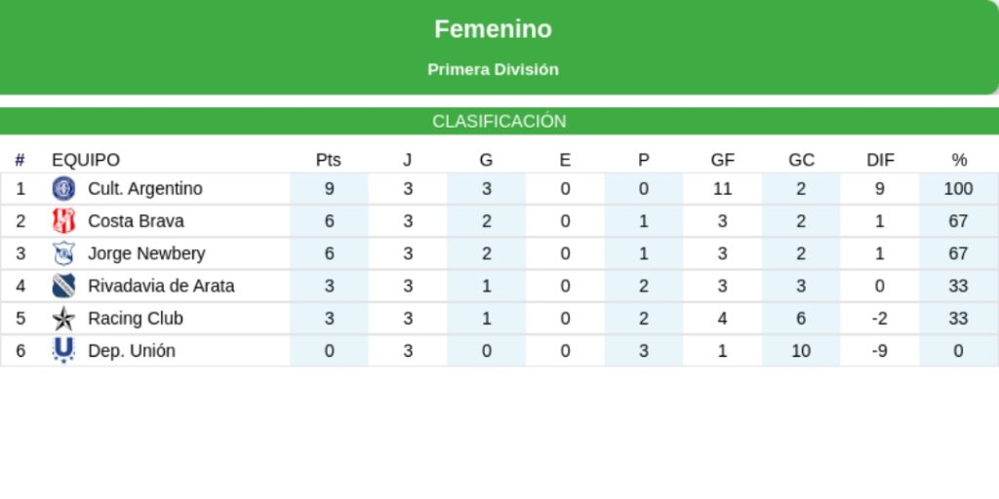Viewport: 999px width, 499px height.
Task: Select the Jorge Newbery team name
Action: click(x=146, y=253)
